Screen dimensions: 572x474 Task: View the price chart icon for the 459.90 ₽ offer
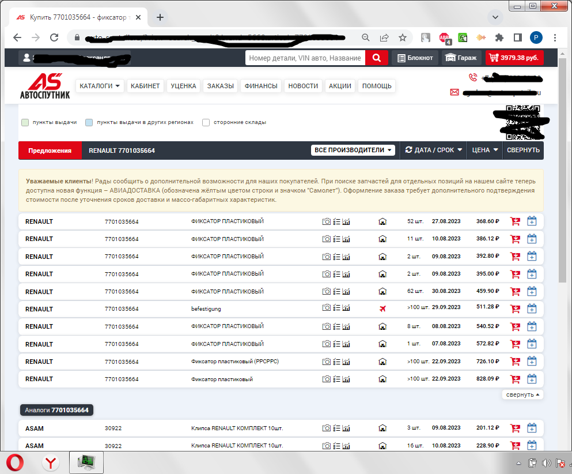tap(346, 291)
